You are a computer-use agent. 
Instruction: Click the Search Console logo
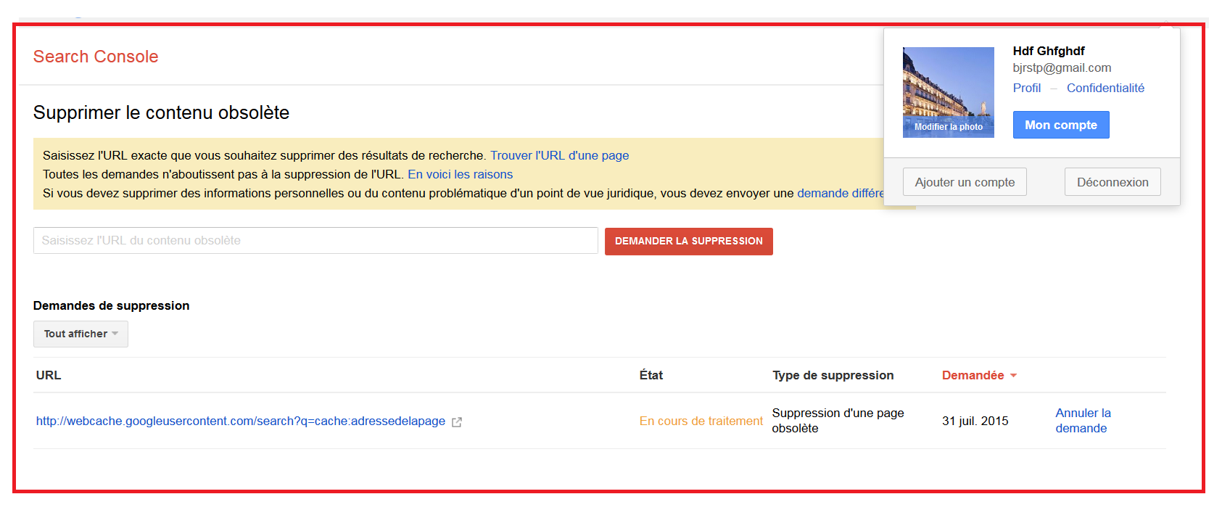[96, 57]
